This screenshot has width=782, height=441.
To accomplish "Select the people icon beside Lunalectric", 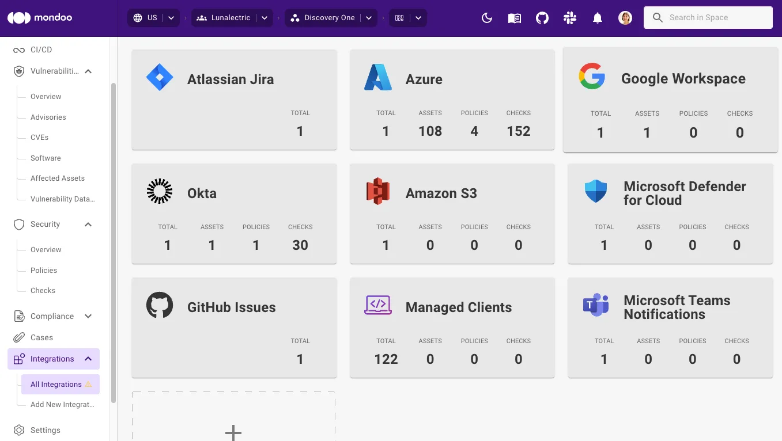I will (202, 18).
